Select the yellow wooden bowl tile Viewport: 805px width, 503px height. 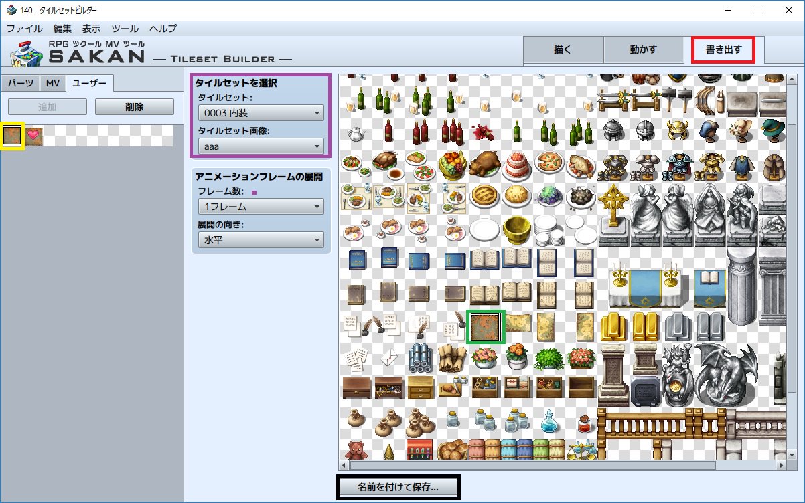(517, 230)
